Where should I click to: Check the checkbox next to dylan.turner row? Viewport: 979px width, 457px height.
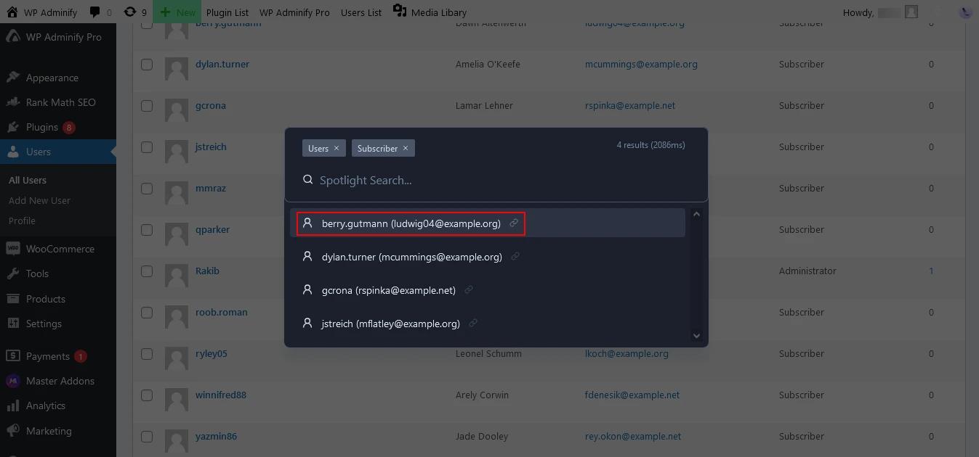[147, 64]
